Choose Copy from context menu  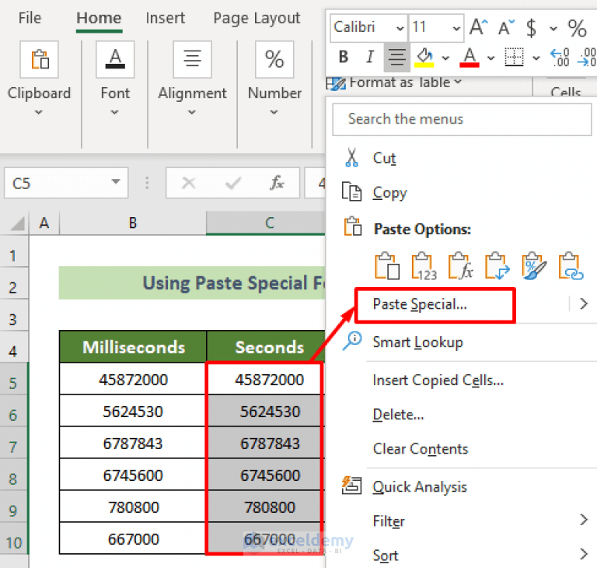[389, 192]
